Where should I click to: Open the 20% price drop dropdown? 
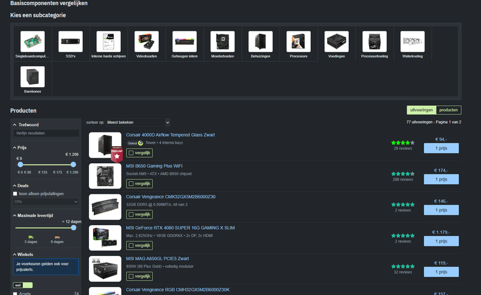[x=46, y=202]
